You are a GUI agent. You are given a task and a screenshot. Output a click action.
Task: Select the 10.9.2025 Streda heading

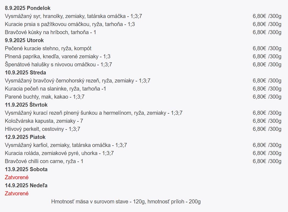click(x=25, y=73)
